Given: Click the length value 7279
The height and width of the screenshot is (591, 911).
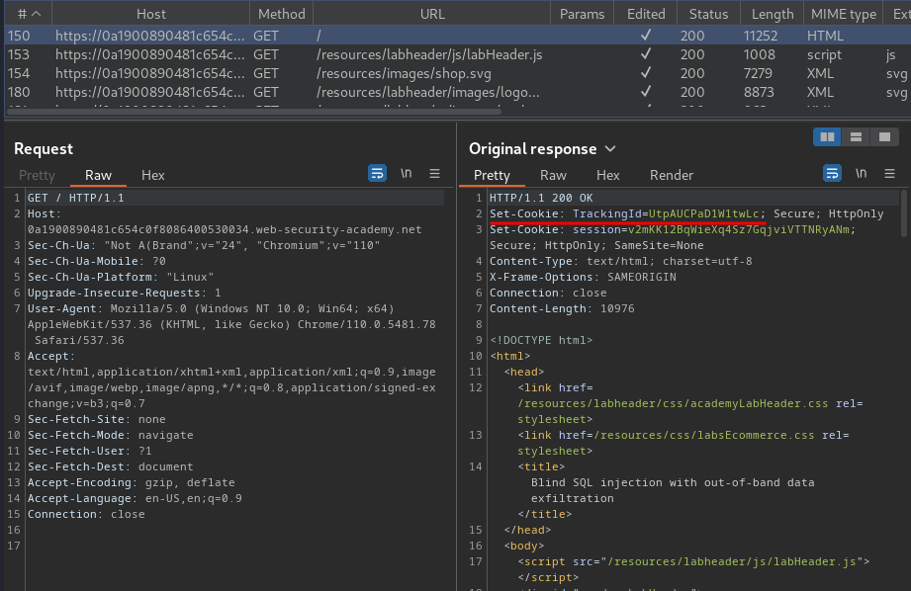Looking at the screenshot, I should [758, 73].
